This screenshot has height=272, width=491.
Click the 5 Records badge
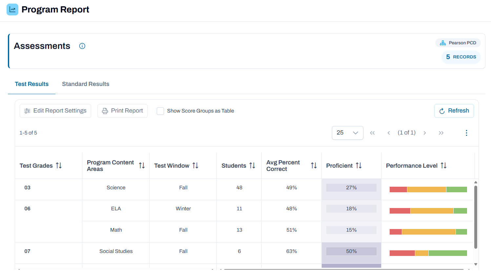pos(461,57)
